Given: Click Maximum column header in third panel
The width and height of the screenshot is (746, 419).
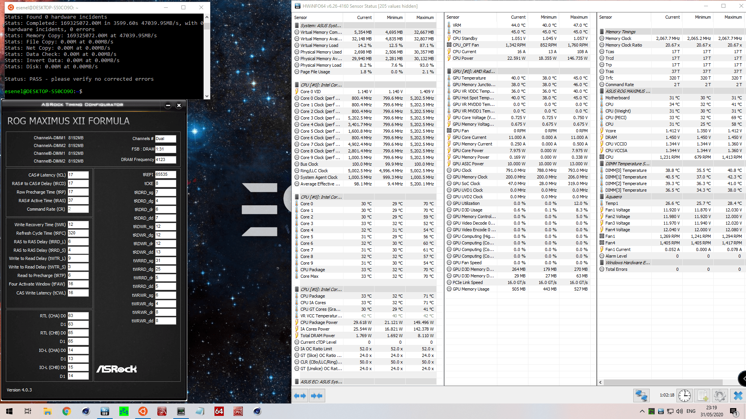Looking at the screenshot, I should (x=729, y=17).
